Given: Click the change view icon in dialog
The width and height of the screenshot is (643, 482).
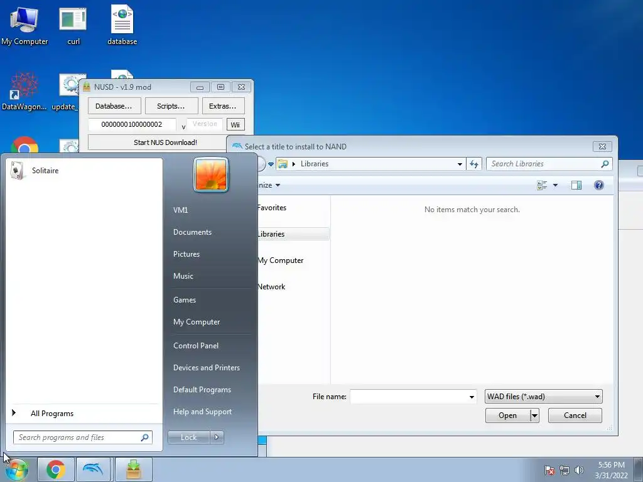Looking at the screenshot, I should pos(542,185).
